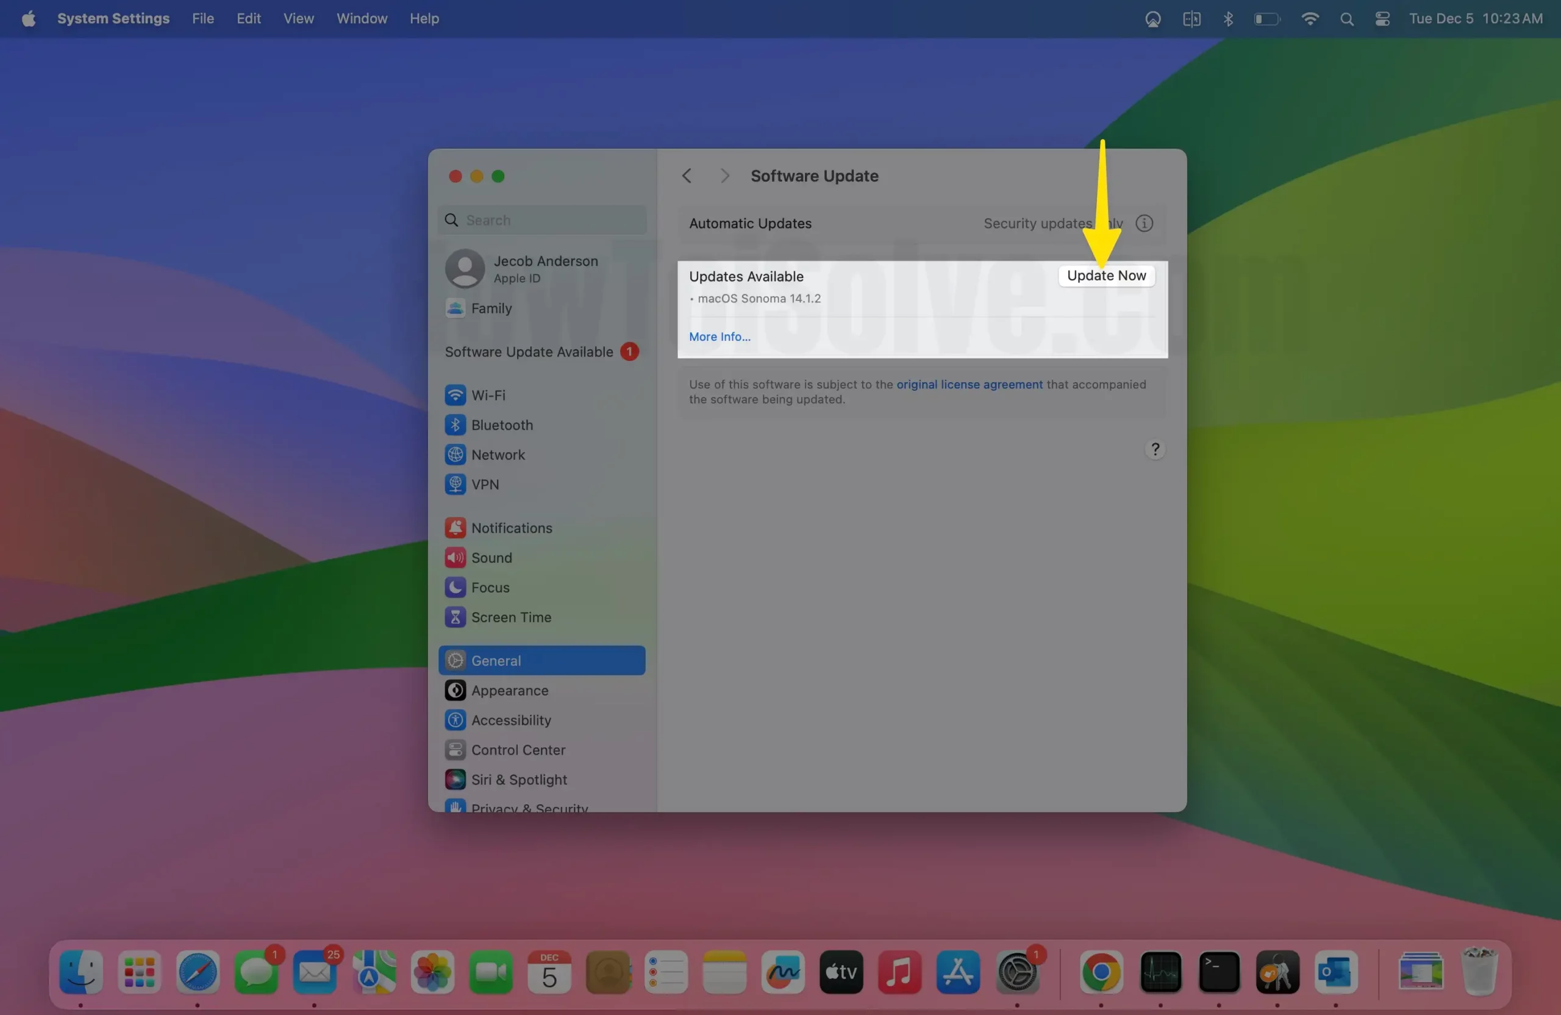Open Freeform from the Dock

pyautogui.click(x=782, y=972)
